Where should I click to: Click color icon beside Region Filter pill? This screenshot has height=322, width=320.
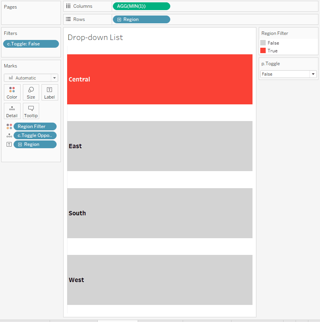pos(9,126)
